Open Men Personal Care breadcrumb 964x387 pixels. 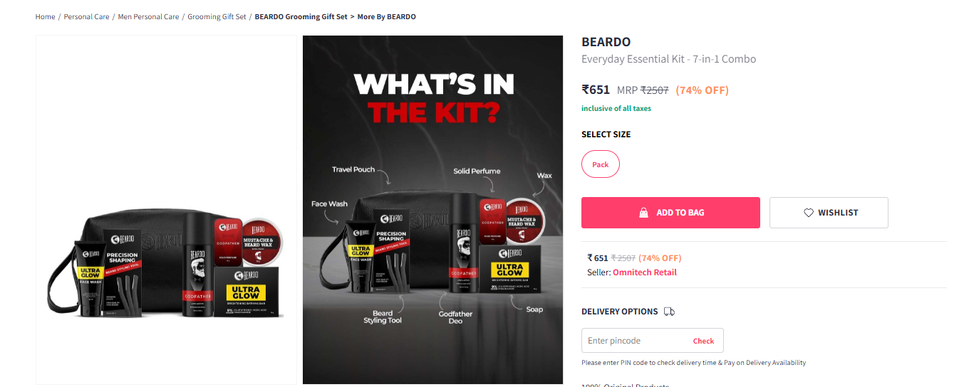click(x=148, y=16)
